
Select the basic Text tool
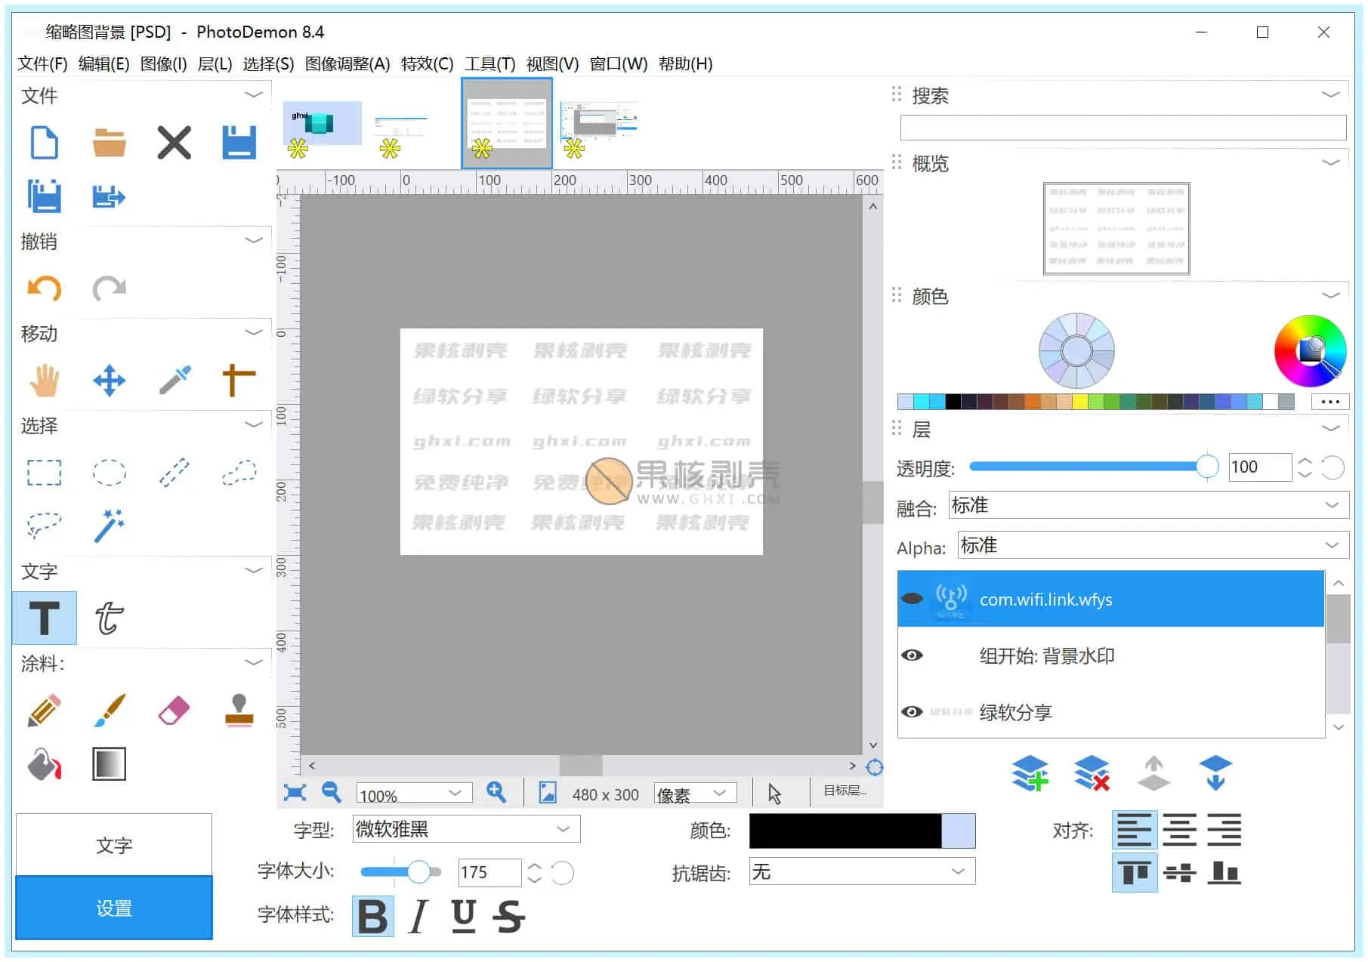click(44, 618)
